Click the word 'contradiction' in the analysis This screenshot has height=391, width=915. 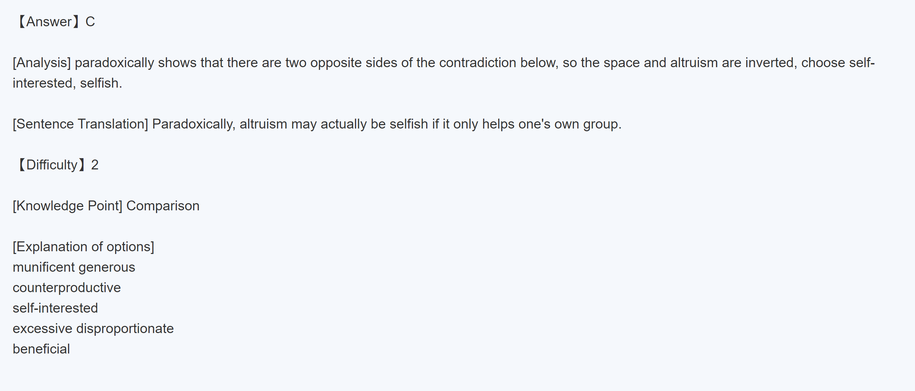pyautogui.click(x=477, y=63)
